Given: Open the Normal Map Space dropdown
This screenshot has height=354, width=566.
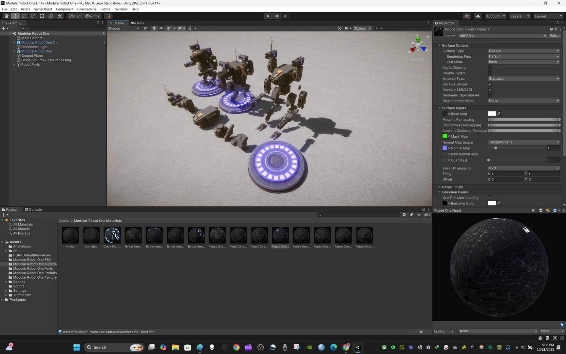Looking at the screenshot, I should [524, 142].
